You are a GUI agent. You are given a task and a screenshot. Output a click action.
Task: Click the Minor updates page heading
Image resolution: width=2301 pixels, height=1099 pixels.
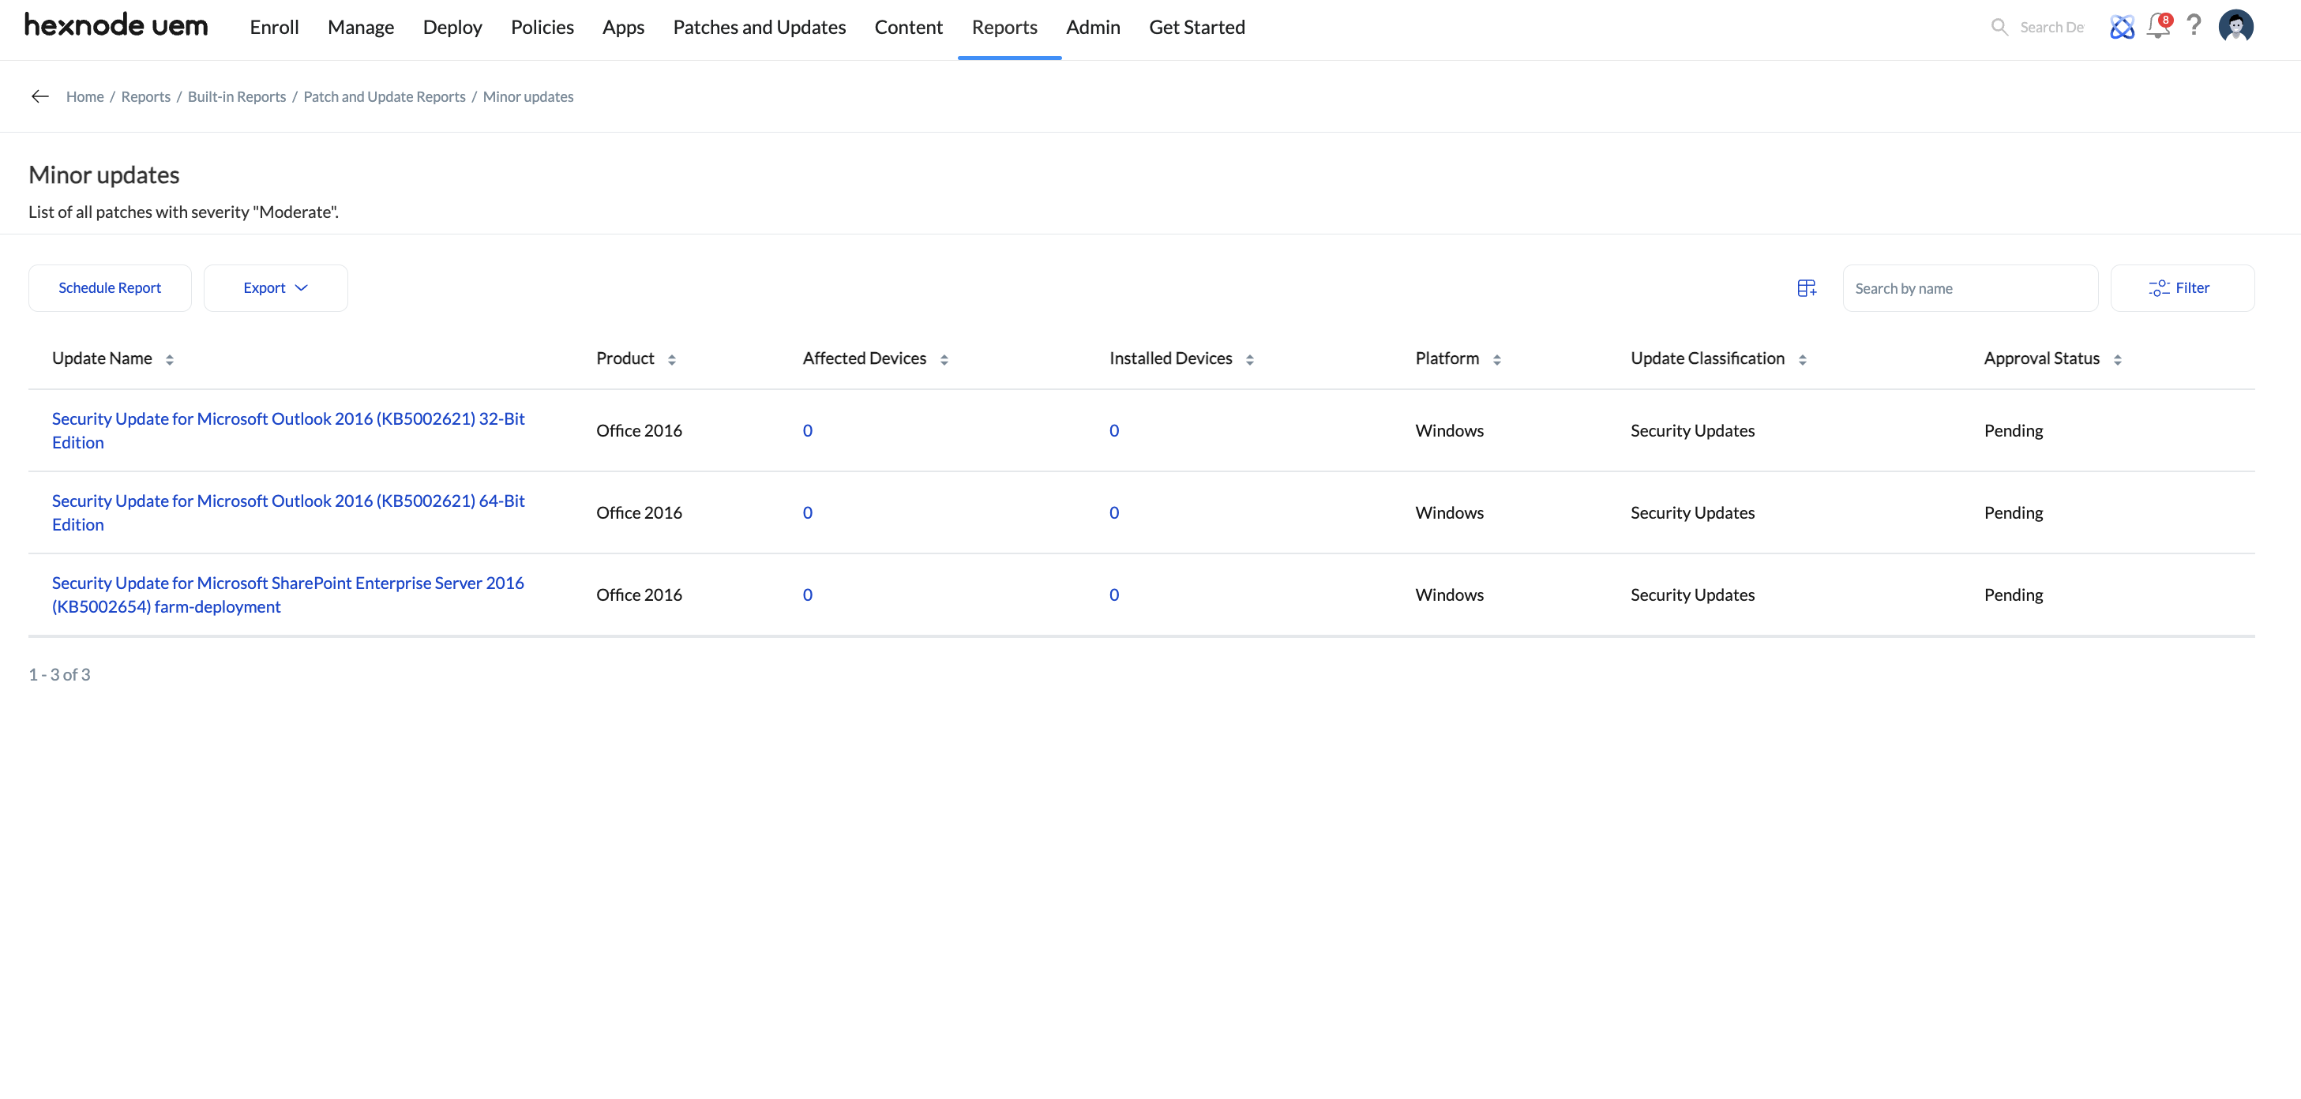103,175
